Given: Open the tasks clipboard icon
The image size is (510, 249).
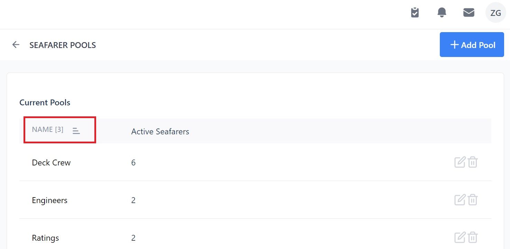Looking at the screenshot, I should tap(415, 13).
